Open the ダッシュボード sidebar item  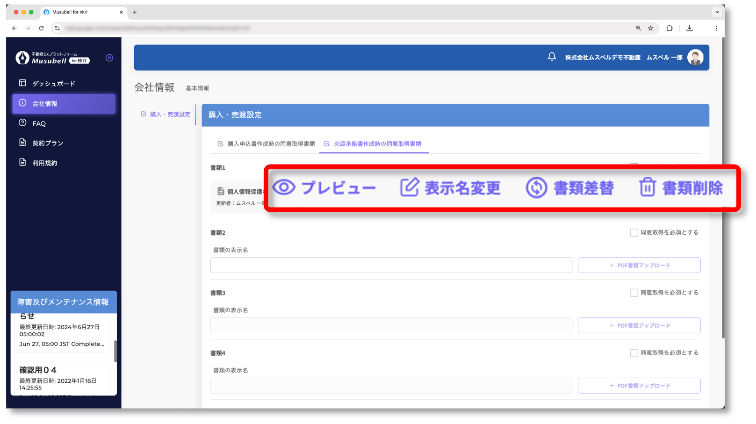pyautogui.click(x=53, y=84)
